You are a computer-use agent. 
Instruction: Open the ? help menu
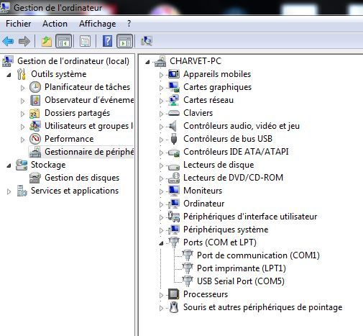click(x=129, y=24)
